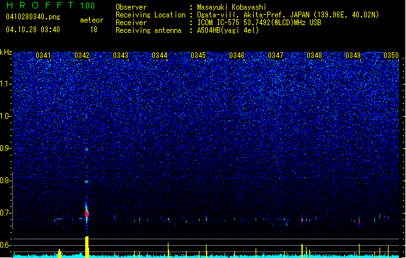Click the tallest yellow power bar at 0342
The width and height of the screenshot is (406, 258).
(87, 247)
